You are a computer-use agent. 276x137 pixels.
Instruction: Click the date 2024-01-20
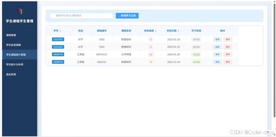click(174, 55)
